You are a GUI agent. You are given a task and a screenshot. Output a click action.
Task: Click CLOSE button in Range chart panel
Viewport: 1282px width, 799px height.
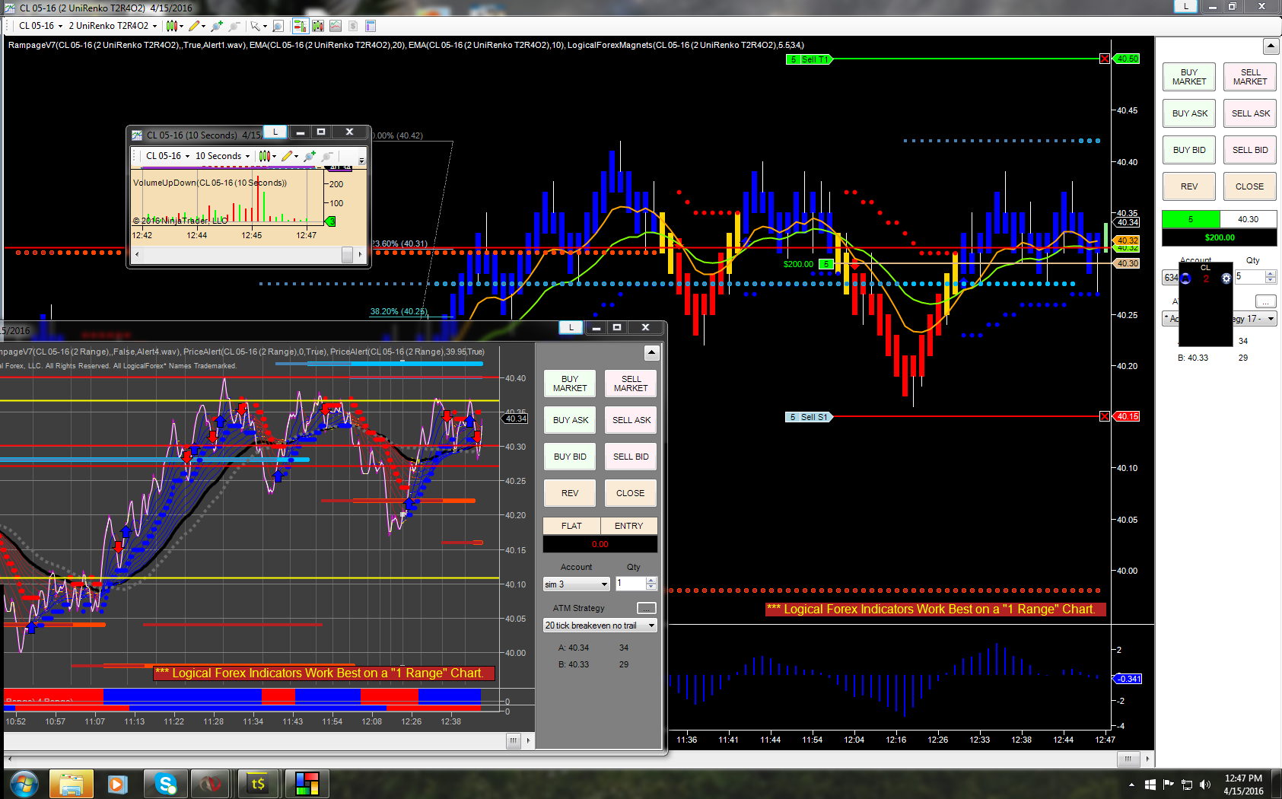pos(631,493)
